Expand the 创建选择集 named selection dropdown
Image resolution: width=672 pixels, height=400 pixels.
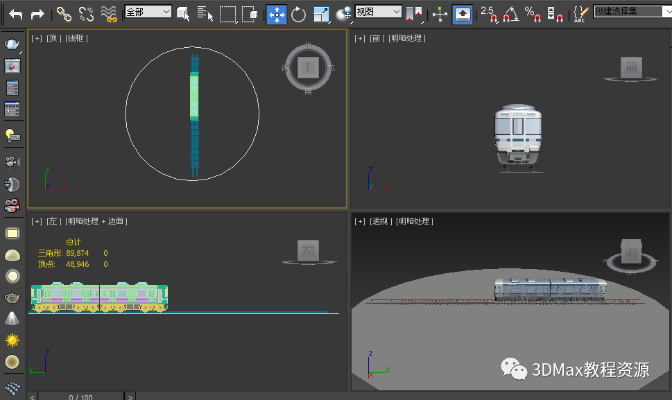[632, 12]
